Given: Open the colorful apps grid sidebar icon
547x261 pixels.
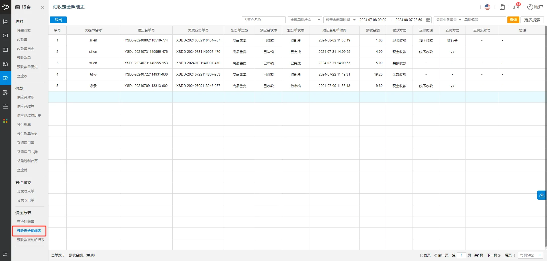Looking at the screenshot, I should tap(5, 121).
